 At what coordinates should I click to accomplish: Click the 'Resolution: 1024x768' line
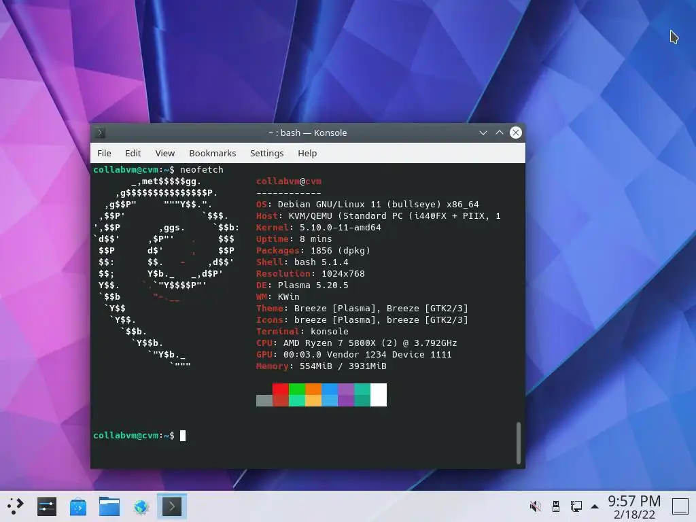click(x=310, y=273)
